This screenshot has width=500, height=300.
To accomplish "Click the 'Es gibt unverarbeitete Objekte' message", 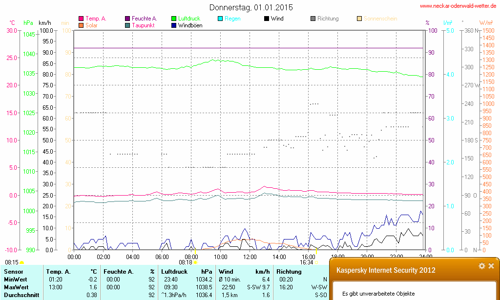I will click(x=378, y=294).
